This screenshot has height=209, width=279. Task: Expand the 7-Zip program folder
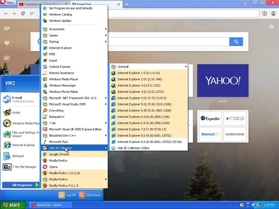pyautogui.click(x=74, y=123)
